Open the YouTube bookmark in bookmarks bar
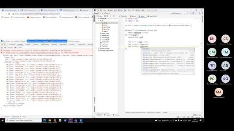 coord(34,17)
